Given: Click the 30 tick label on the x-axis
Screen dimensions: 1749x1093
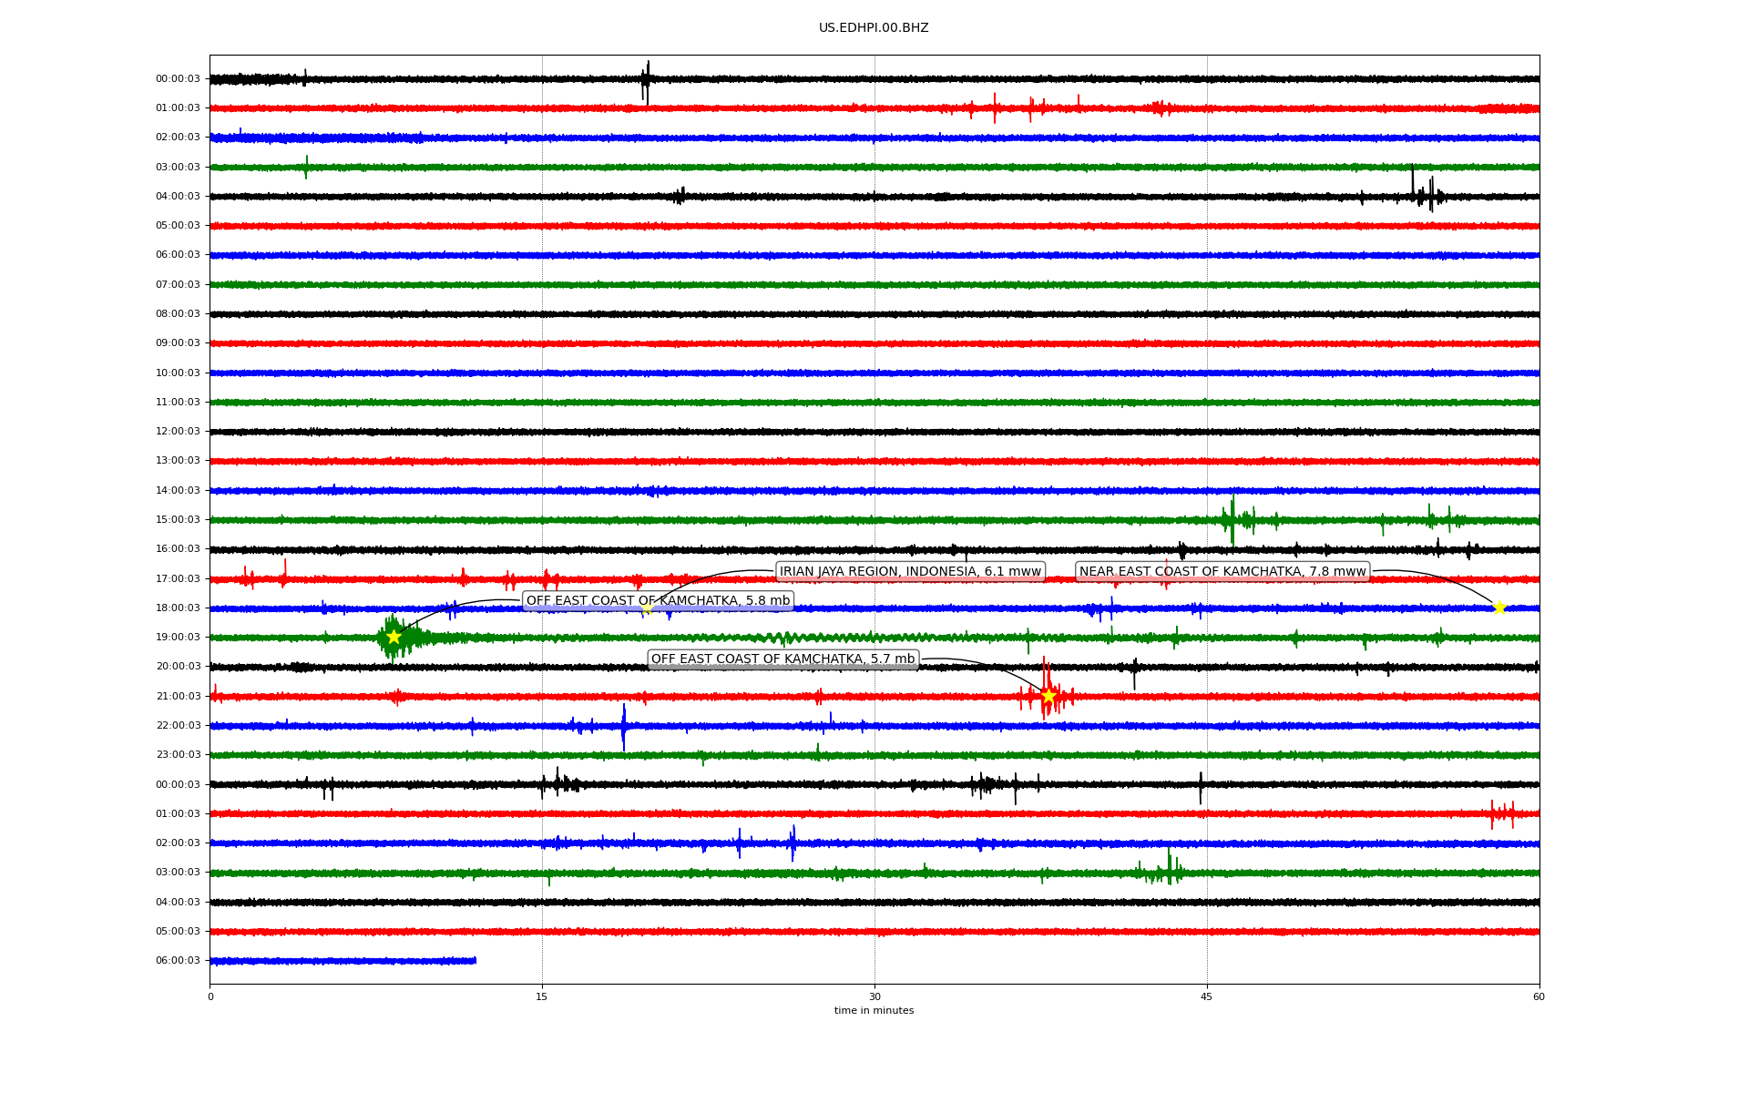Looking at the screenshot, I should click(x=874, y=997).
